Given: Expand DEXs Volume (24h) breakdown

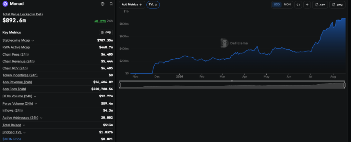Looking at the screenshot, I should click(x=35, y=96).
